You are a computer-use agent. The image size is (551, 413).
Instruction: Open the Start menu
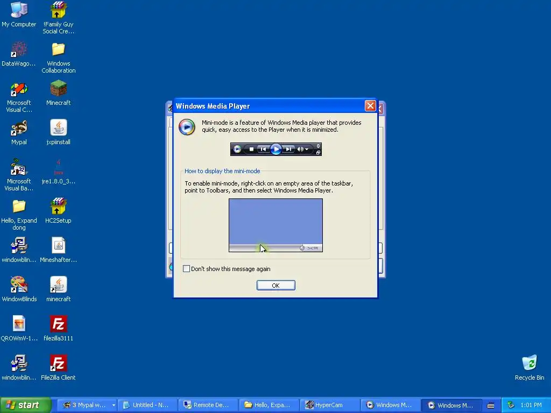click(x=25, y=405)
